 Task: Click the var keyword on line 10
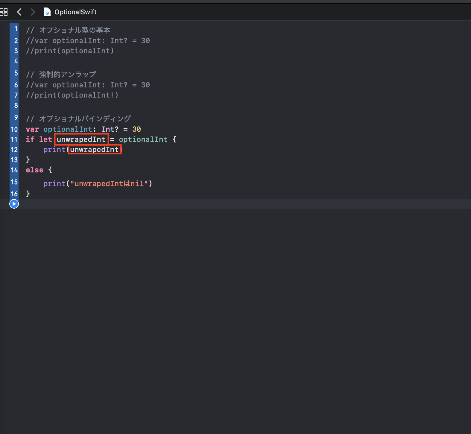click(x=32, y=129)
